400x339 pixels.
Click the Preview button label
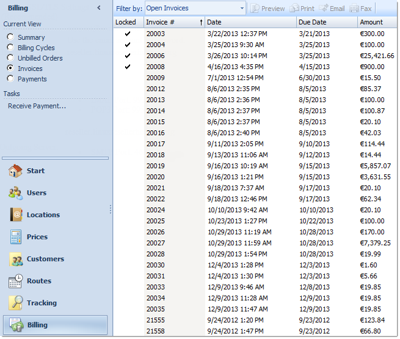pyautogui.click(x=273, y=9)
